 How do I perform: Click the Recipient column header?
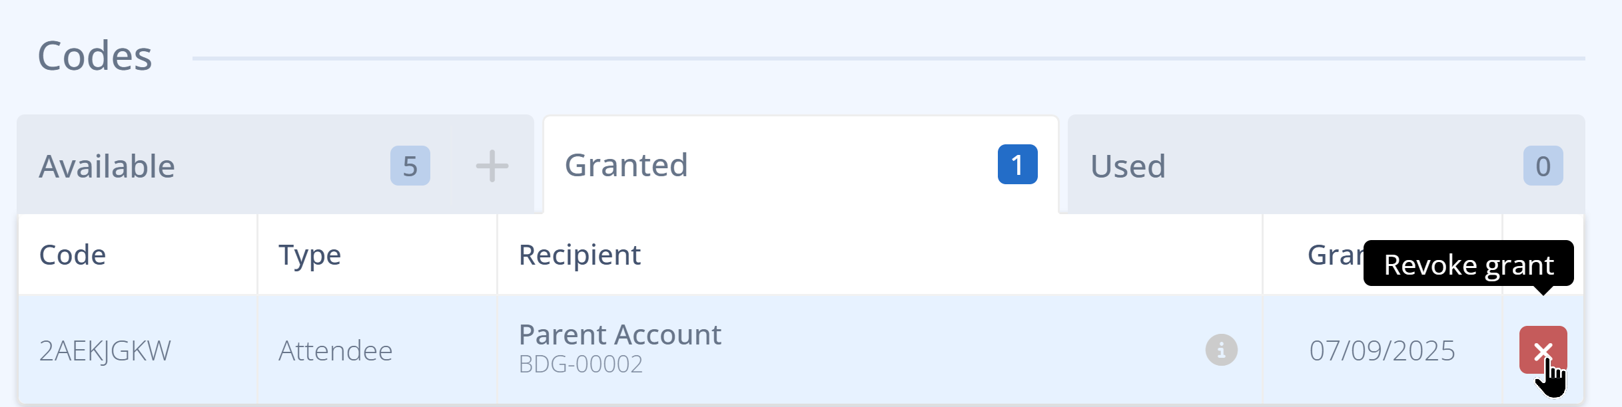pyautogui.click(x=580, y=254)
